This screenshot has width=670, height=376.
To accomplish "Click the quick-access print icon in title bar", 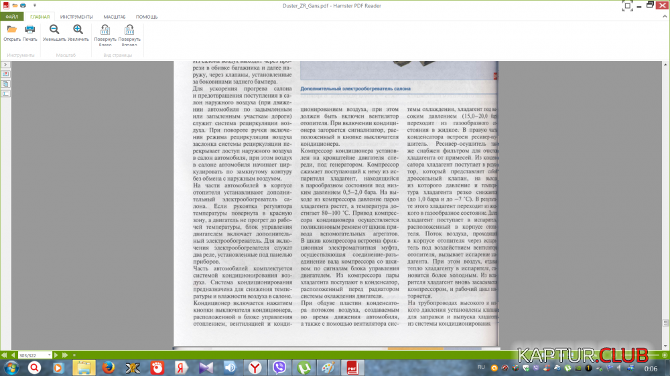I will (23, 5).
